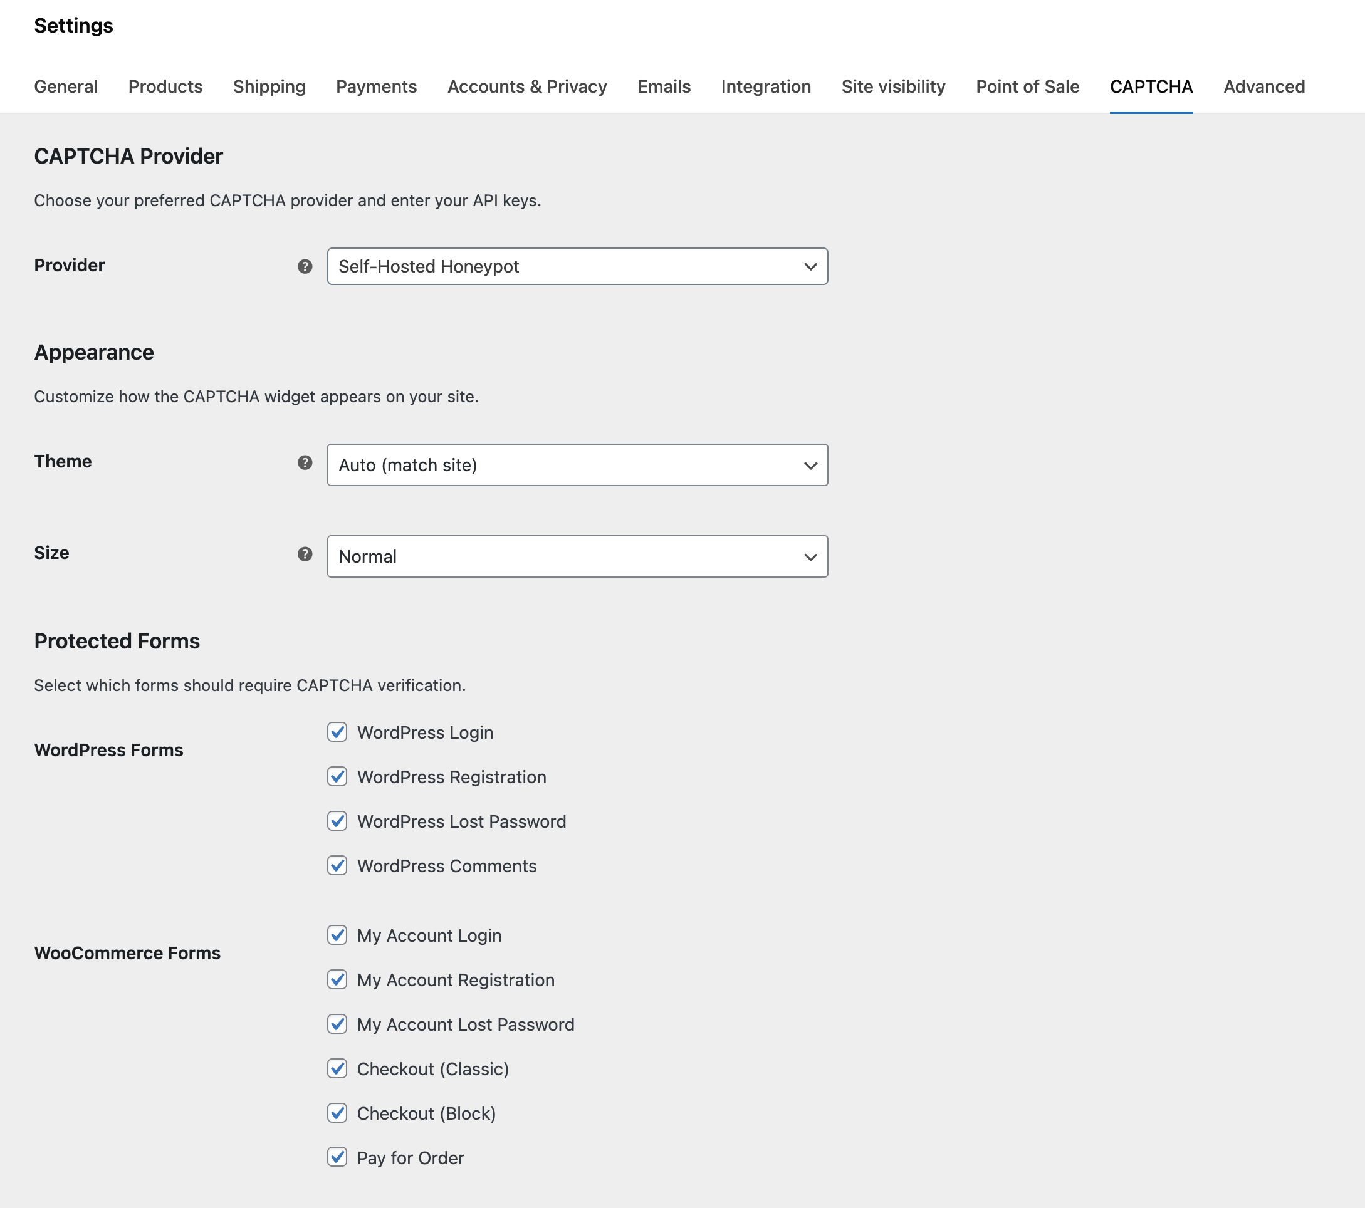The image size is (1365, 1208).
Task: Select the Point of Sale tab
Action: click(1027, 87)
